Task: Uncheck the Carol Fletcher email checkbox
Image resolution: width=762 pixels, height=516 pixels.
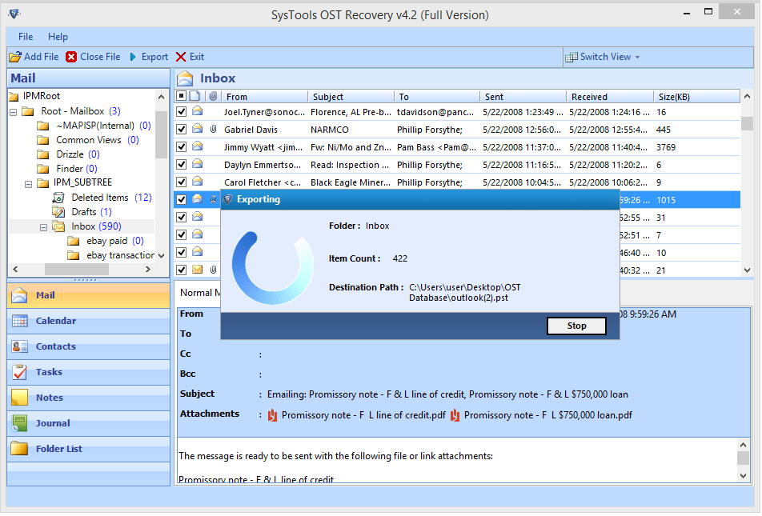Action: pyautogui.click(x=181, y=182)
